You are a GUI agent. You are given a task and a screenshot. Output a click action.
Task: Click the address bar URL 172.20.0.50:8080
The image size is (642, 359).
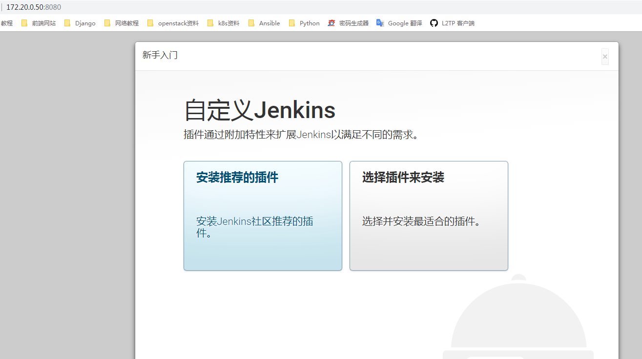(x=34, y=7)
